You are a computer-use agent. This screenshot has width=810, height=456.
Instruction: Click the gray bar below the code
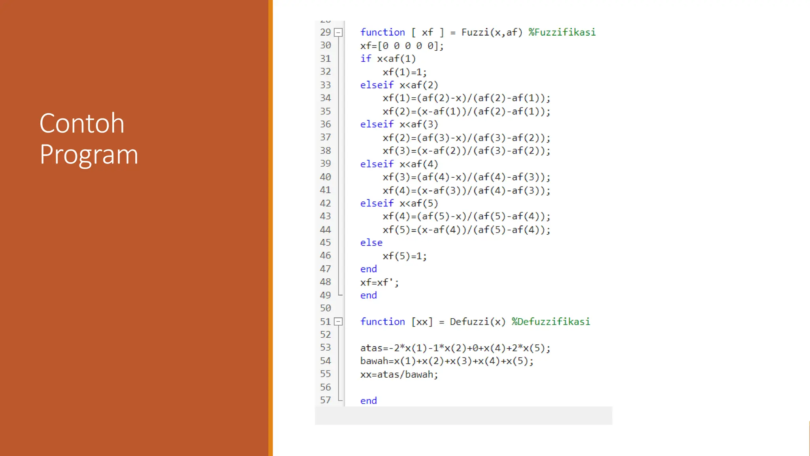click(463, 415)
